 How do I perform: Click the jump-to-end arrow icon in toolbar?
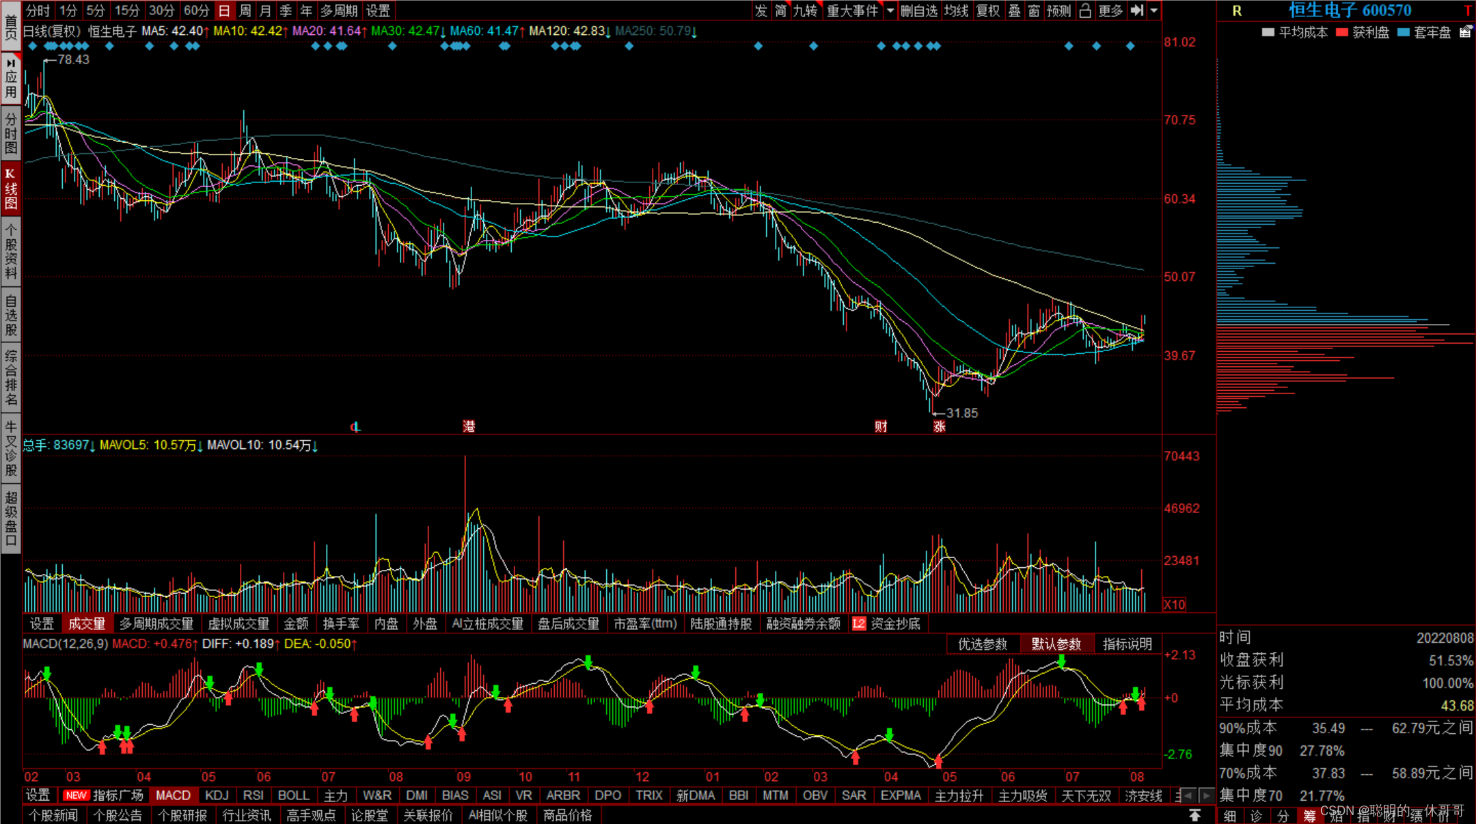[1137, 10]
